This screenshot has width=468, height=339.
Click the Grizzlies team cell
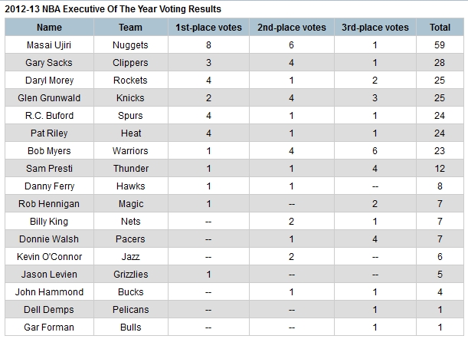[x=130, y=275]
